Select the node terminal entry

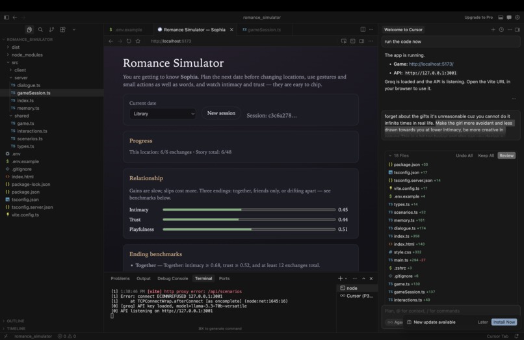click(357, 288)
